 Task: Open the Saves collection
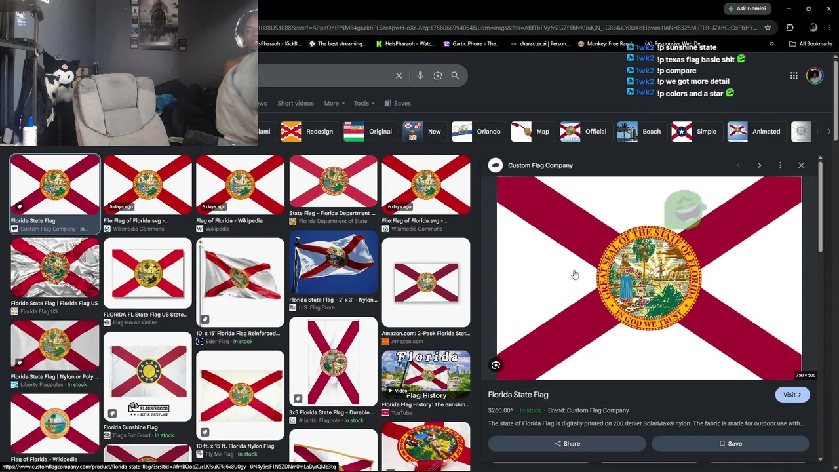coord(397,103)
